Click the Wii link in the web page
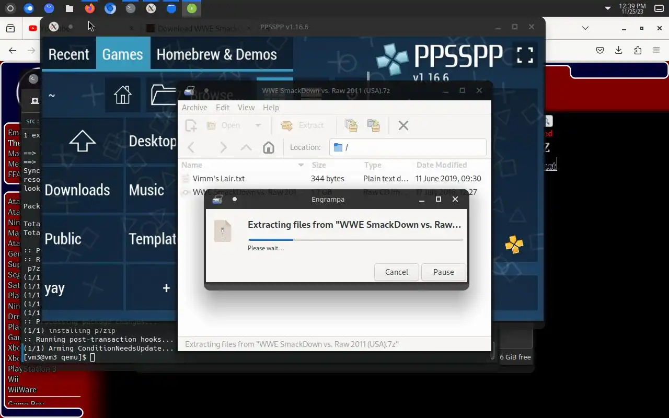Image resolution: width=669 pixels, height=418 pixels. (13, 379)
